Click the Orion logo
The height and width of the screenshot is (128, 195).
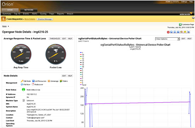point(7,4)
